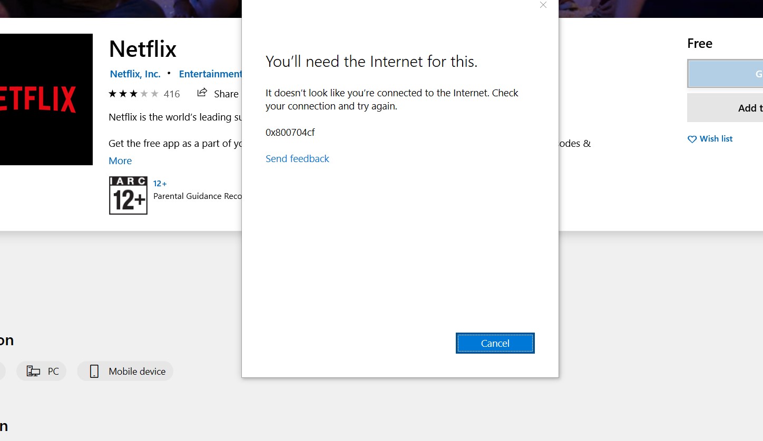
Task: Open the Send feedback link
Action: pyautogui.click(x=297, y=158)
